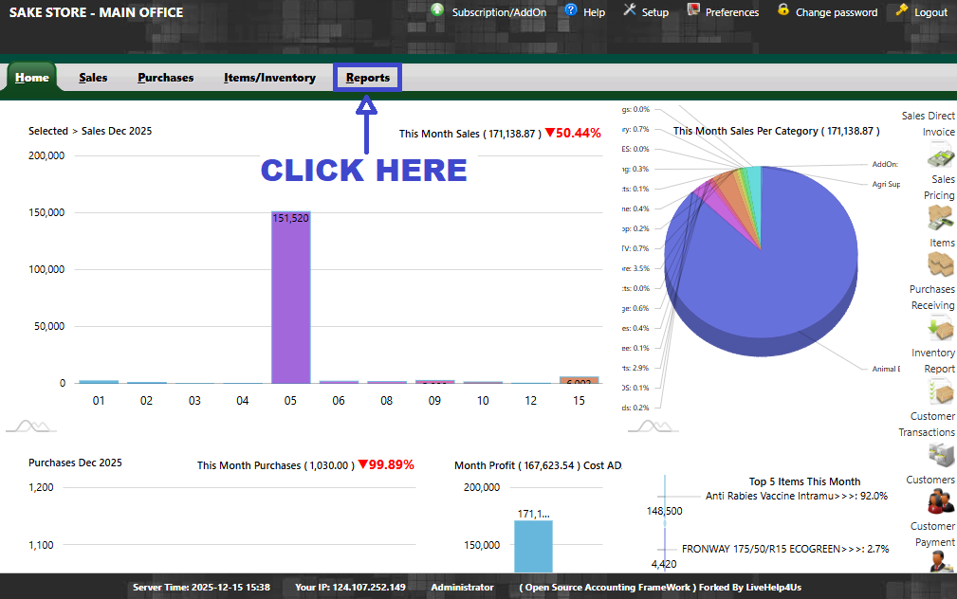Click the Change password lock icon
This screenshot has height=599, width=957.
pos(783,10)
